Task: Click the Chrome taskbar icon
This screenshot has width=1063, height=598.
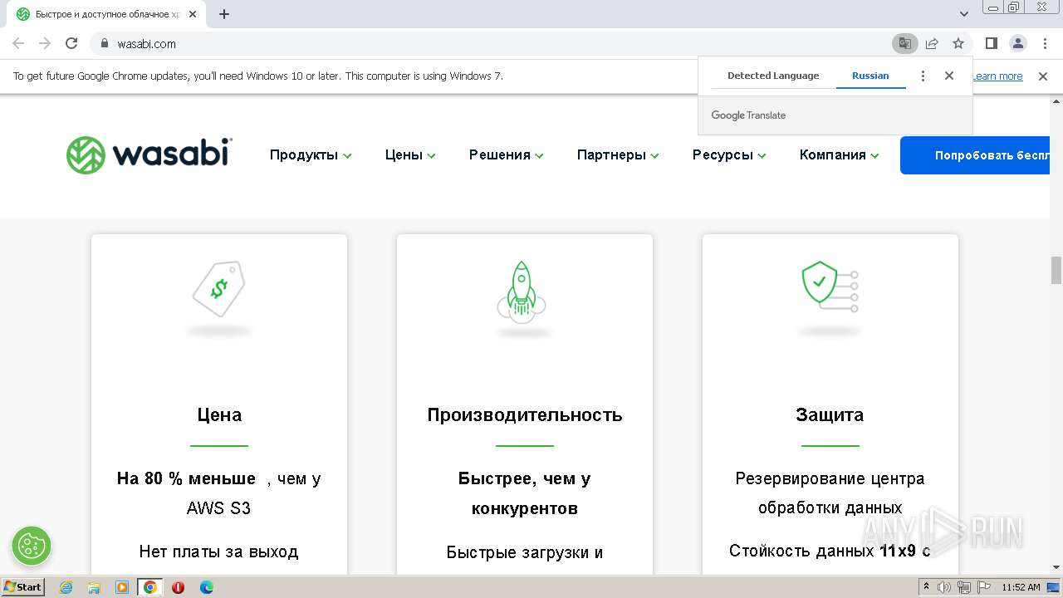Action: [x=150, y=587]
